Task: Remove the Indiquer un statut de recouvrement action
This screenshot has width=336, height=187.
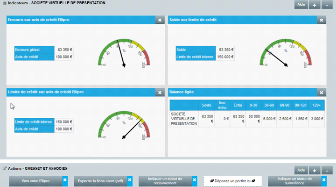Action: coord(195,180)
